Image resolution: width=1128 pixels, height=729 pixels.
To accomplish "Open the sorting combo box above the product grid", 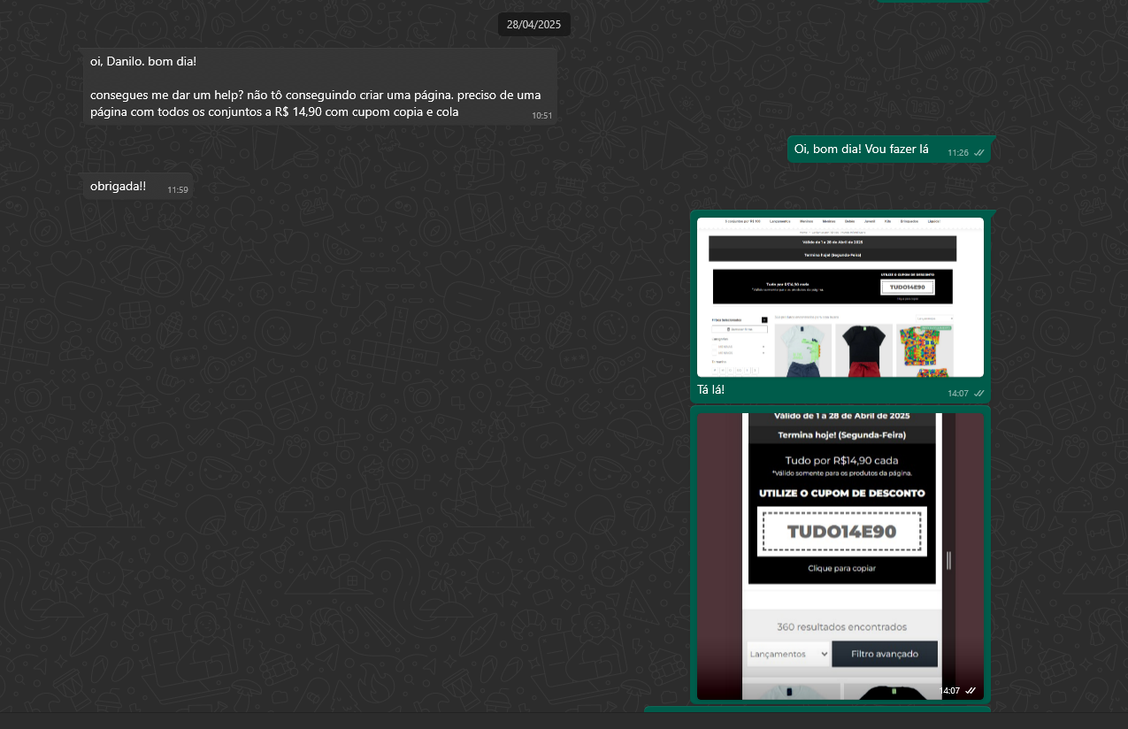I will (934, 318).
